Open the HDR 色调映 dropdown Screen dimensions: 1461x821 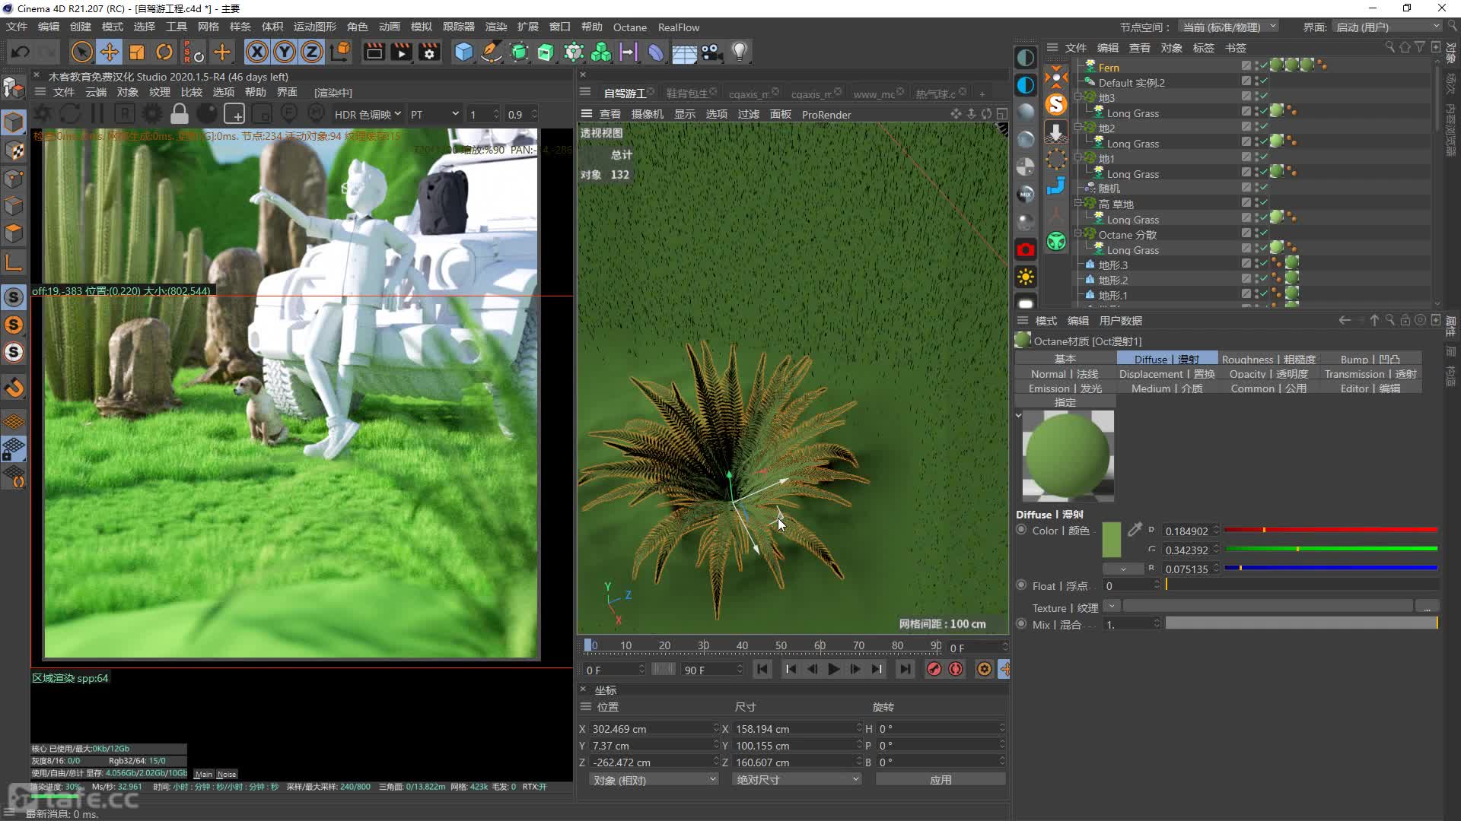(368, 114)
